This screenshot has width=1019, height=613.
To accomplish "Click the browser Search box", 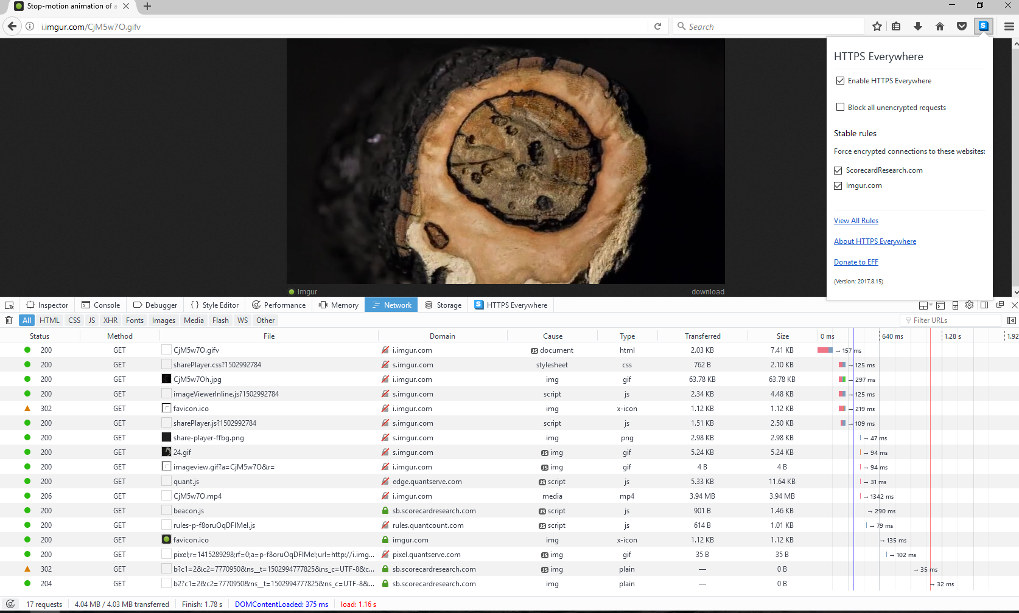I will (768, 27).
